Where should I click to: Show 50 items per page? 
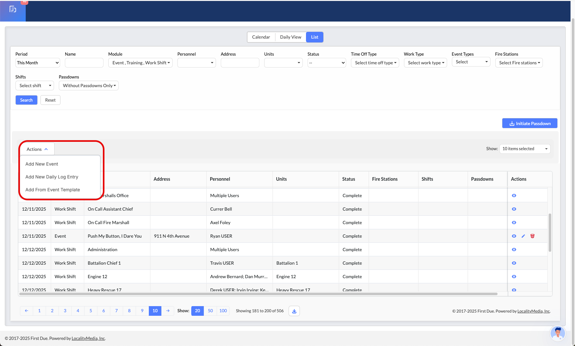210,311
